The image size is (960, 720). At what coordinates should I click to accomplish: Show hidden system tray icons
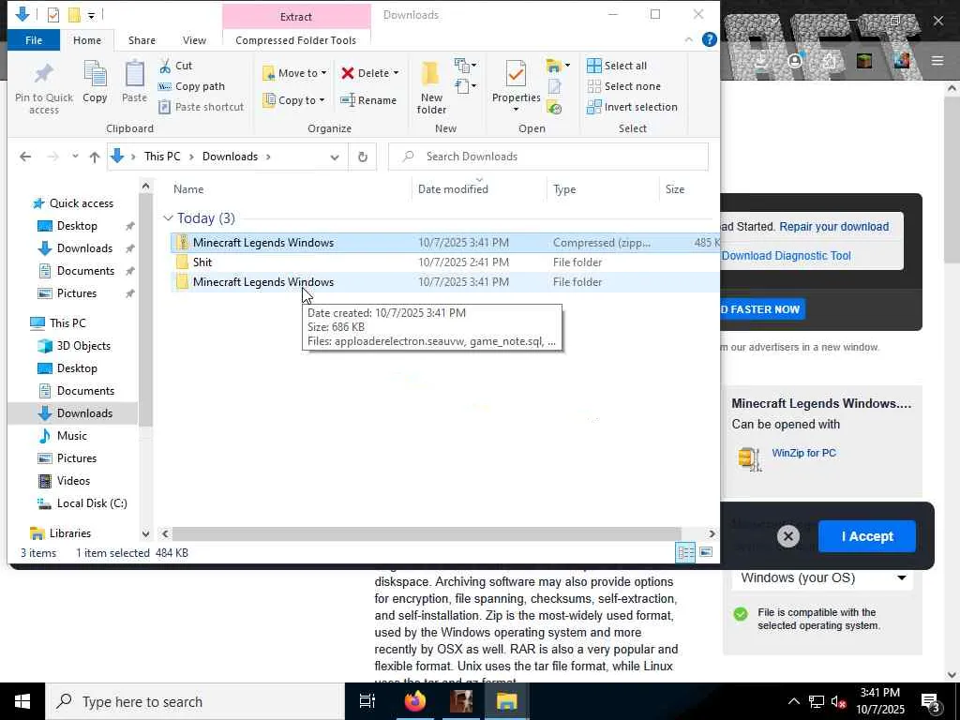coord(793,701)
